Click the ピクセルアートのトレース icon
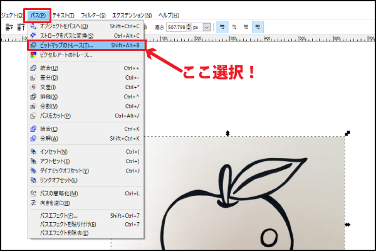 point(34,55)
